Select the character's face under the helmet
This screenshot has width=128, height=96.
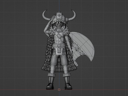click(59, 25)
